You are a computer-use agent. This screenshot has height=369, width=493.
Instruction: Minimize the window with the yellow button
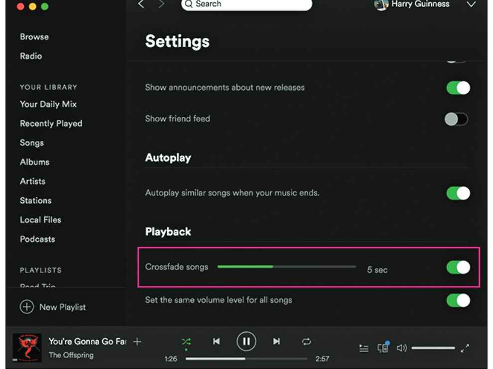(32, 6)
